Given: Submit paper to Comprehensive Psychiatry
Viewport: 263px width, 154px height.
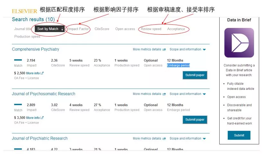Looking at the screenshot, I should coord(195,75).
